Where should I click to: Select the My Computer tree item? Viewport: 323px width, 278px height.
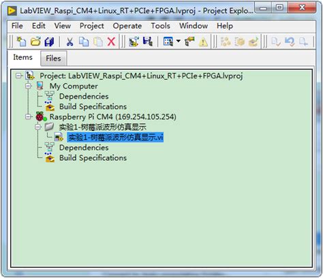click(74, 86)
